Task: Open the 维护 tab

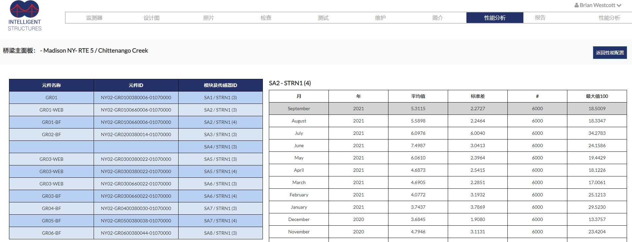Action: pyautogui.click(x=380, y=18)
